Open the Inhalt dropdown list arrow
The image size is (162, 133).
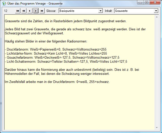pyautogui.click(x=156, y=11)
